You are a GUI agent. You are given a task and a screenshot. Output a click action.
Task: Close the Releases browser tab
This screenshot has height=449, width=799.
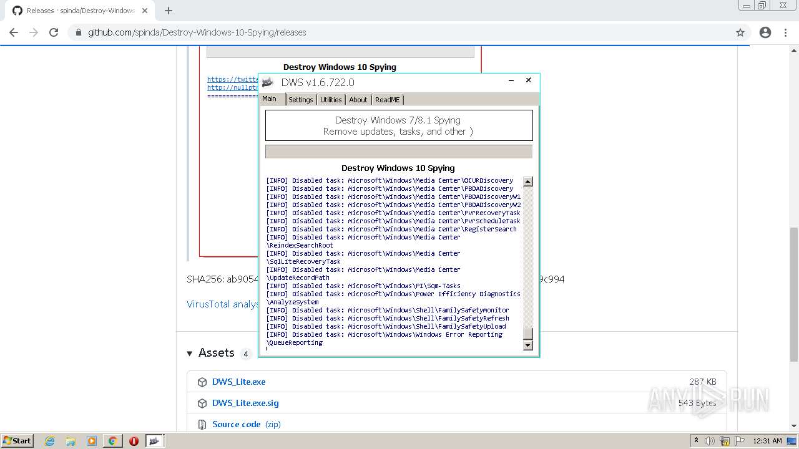(145, 11)
